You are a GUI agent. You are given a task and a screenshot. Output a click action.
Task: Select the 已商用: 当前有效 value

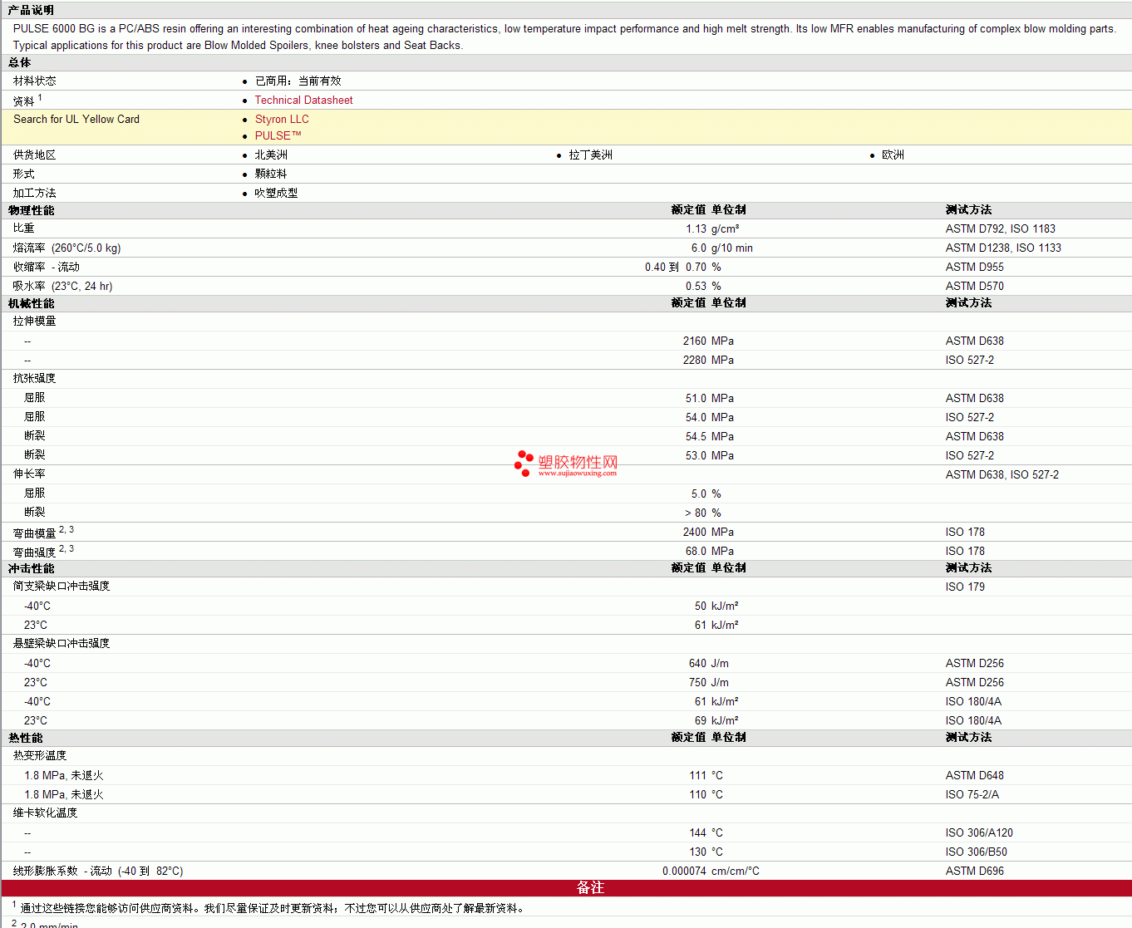298,81
